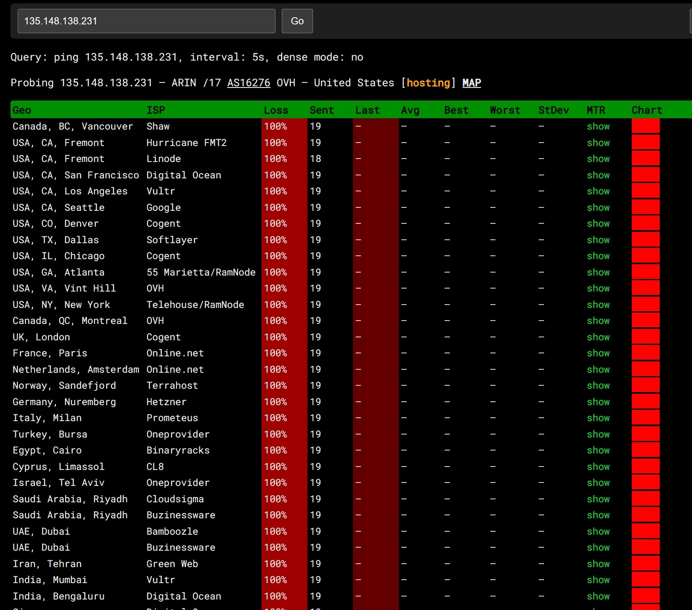
Task: Select the 'Iran, Tehran' geo cell
Action: coord(47,564)
